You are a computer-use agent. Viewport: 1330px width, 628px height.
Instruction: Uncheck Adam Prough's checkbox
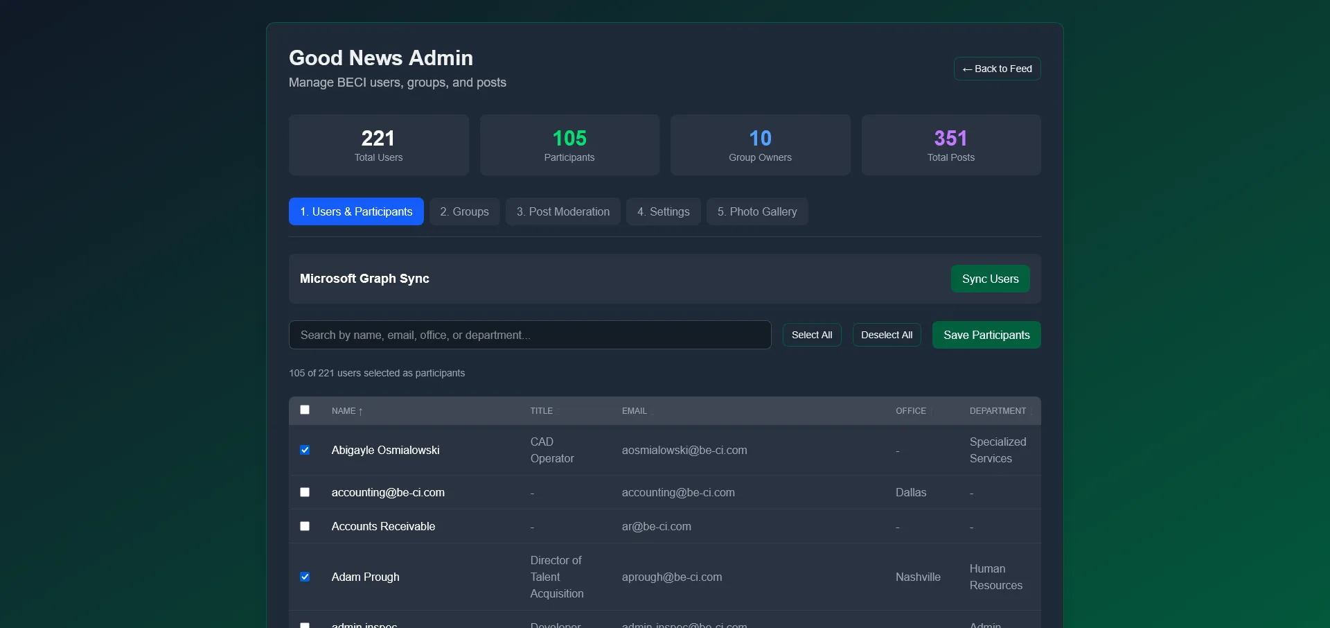[305, 577]
